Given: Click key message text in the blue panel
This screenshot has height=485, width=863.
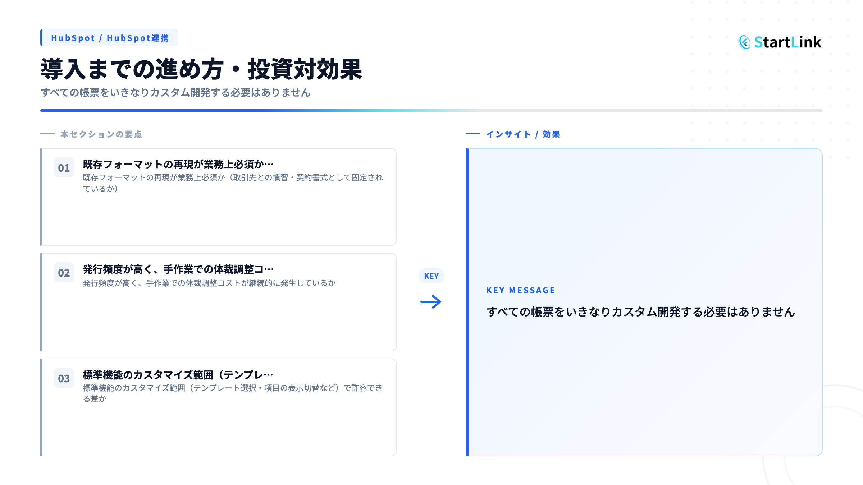Looking at the screenshot, I should click(641, 312).
